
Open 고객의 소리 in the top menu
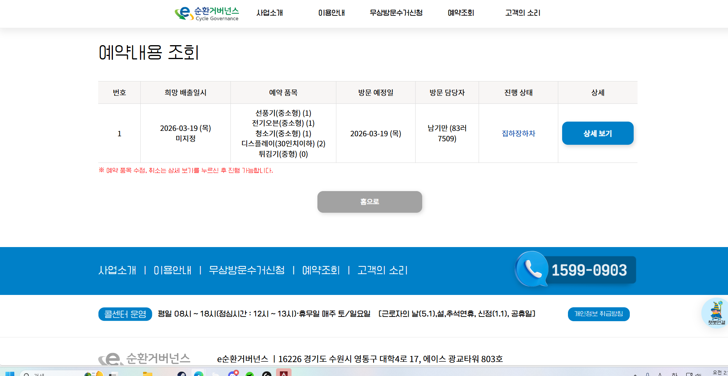[x=523, y=13]
